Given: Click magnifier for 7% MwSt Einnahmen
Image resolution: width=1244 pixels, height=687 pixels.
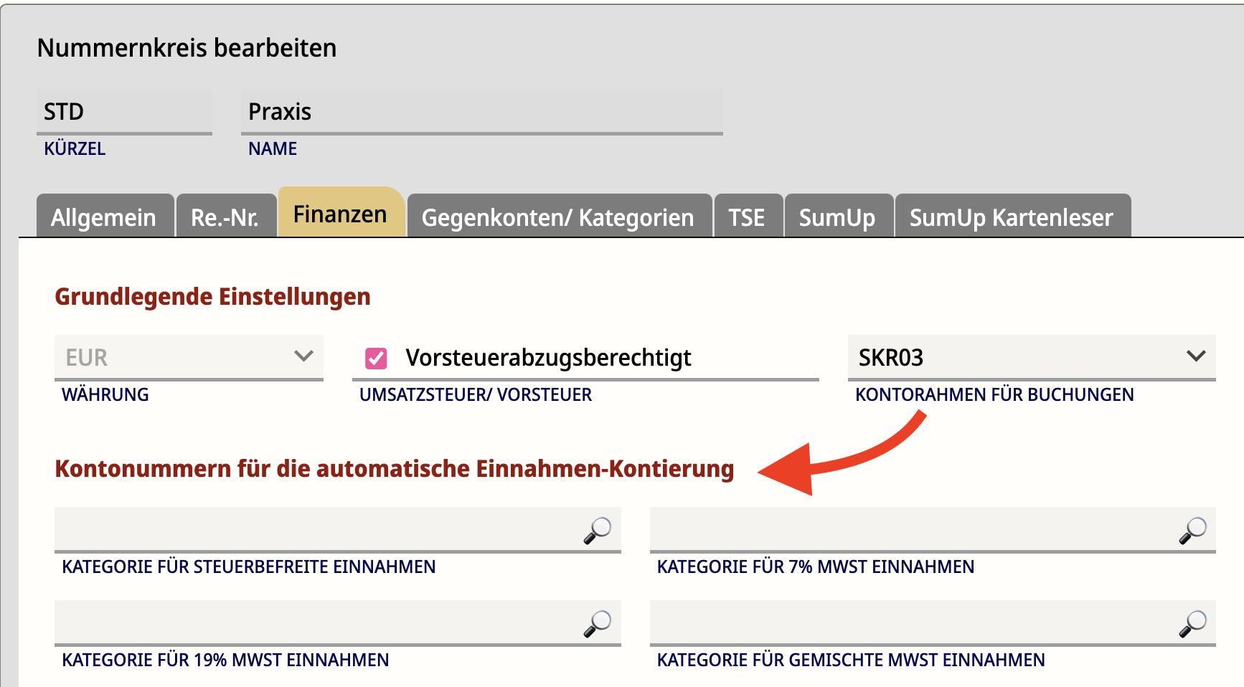Looking at the screenshot, I should (1192, 531).
